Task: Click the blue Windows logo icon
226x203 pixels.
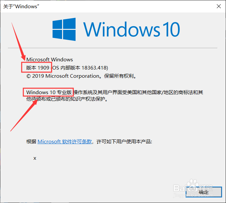Action: [x=64, y=29]
